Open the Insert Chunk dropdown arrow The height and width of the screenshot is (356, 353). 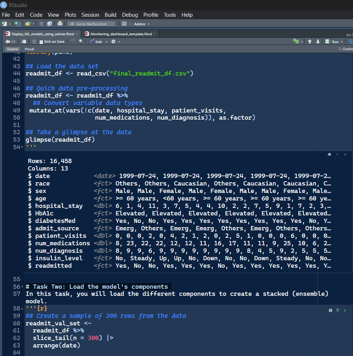coord(302,42)
